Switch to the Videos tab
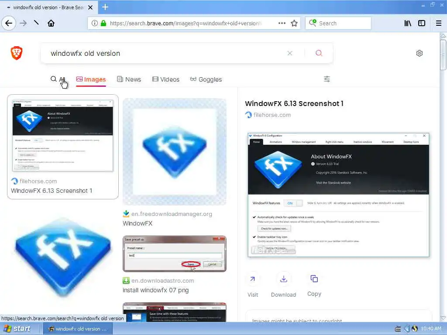 pyautogui.click(x=165, y=79)
